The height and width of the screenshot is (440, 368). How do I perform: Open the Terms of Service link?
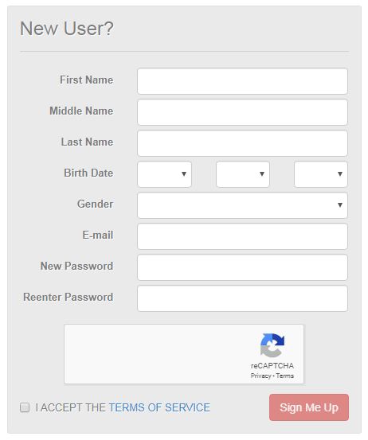(x=159, y=407)
